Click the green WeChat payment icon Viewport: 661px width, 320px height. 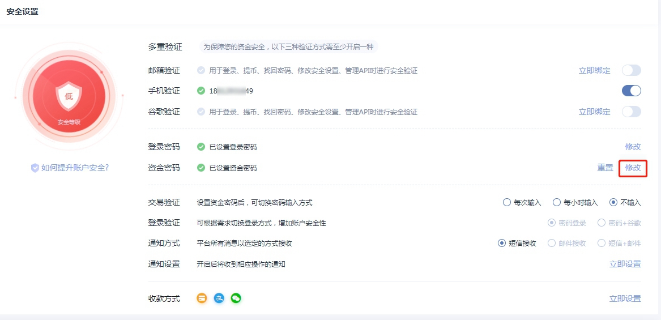coord(236,298)
